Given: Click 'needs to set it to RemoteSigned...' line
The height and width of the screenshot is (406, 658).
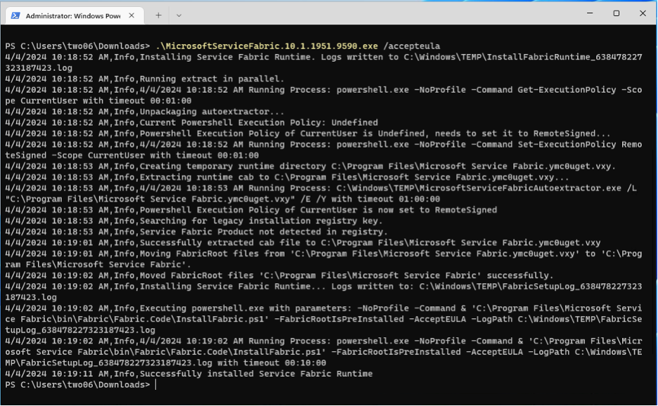Looking at the screenshot, I should pos(308,133).
